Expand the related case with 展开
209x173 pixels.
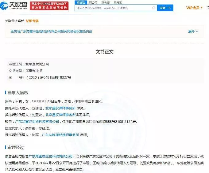click(x=193, y=31)
